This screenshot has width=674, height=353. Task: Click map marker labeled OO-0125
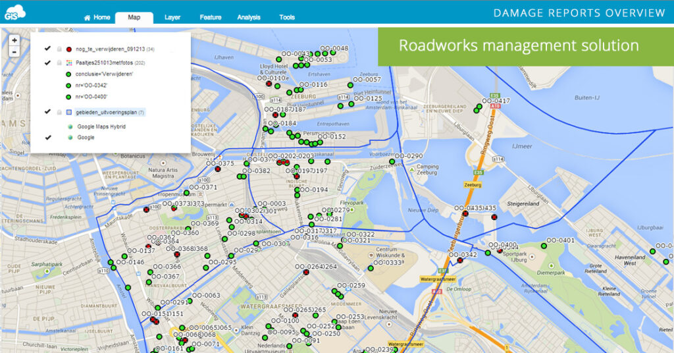pyautogui.click(x=351, y=104)
